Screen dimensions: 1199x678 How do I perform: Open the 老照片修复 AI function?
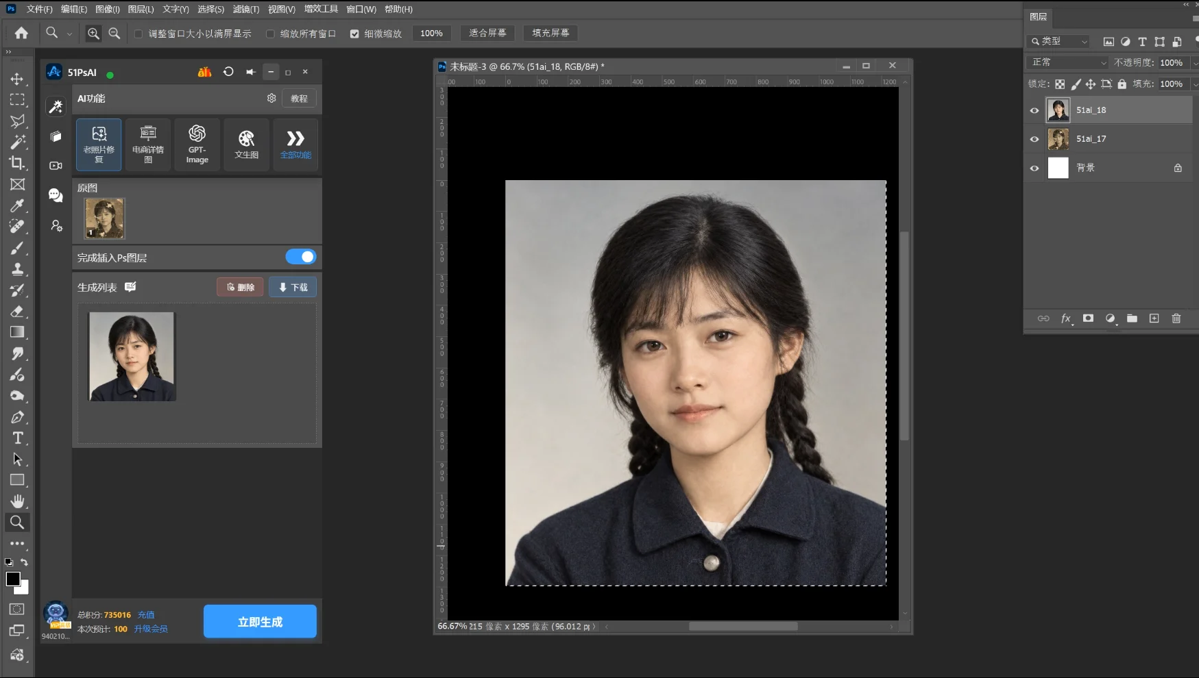pyautogui.click(x=99, y=145)
